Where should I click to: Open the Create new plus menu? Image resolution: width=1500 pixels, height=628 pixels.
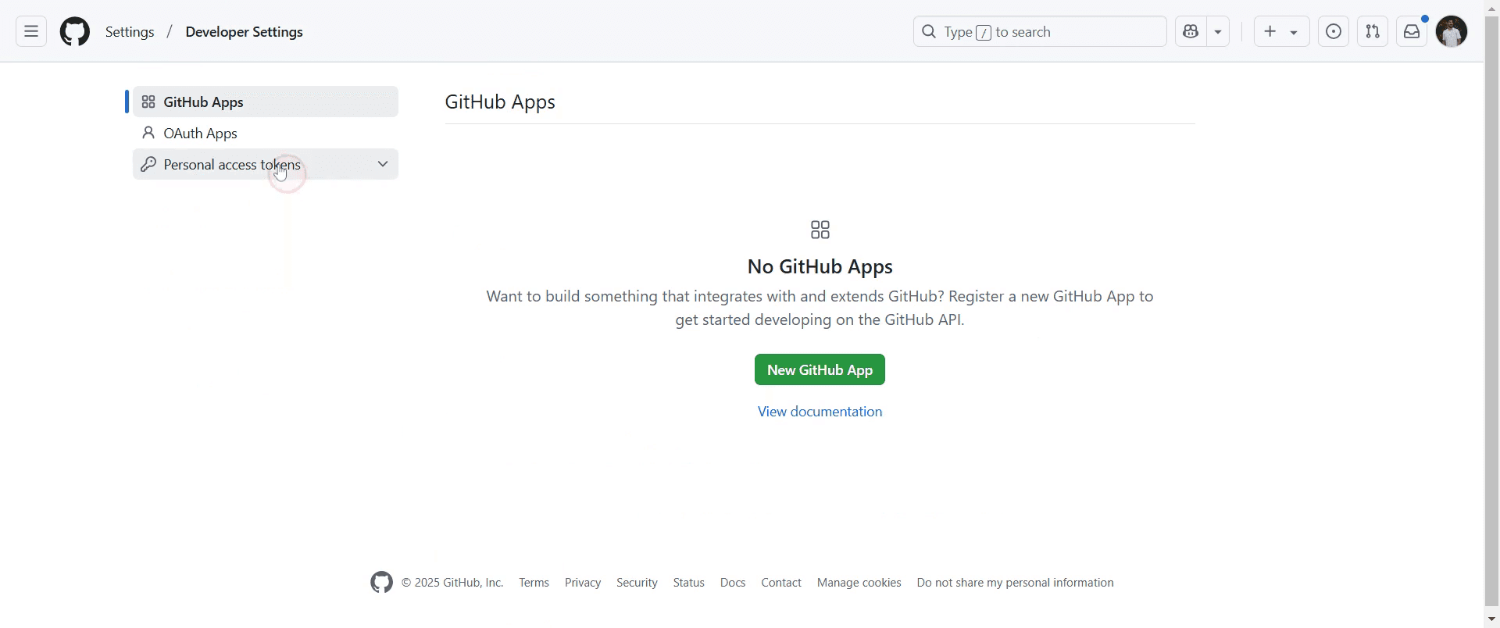tap(1281, 32)
